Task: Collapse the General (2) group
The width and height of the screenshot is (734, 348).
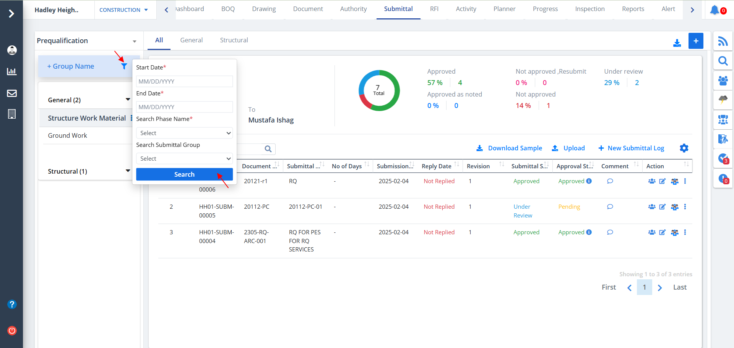Action: click(x=128, y=100)
